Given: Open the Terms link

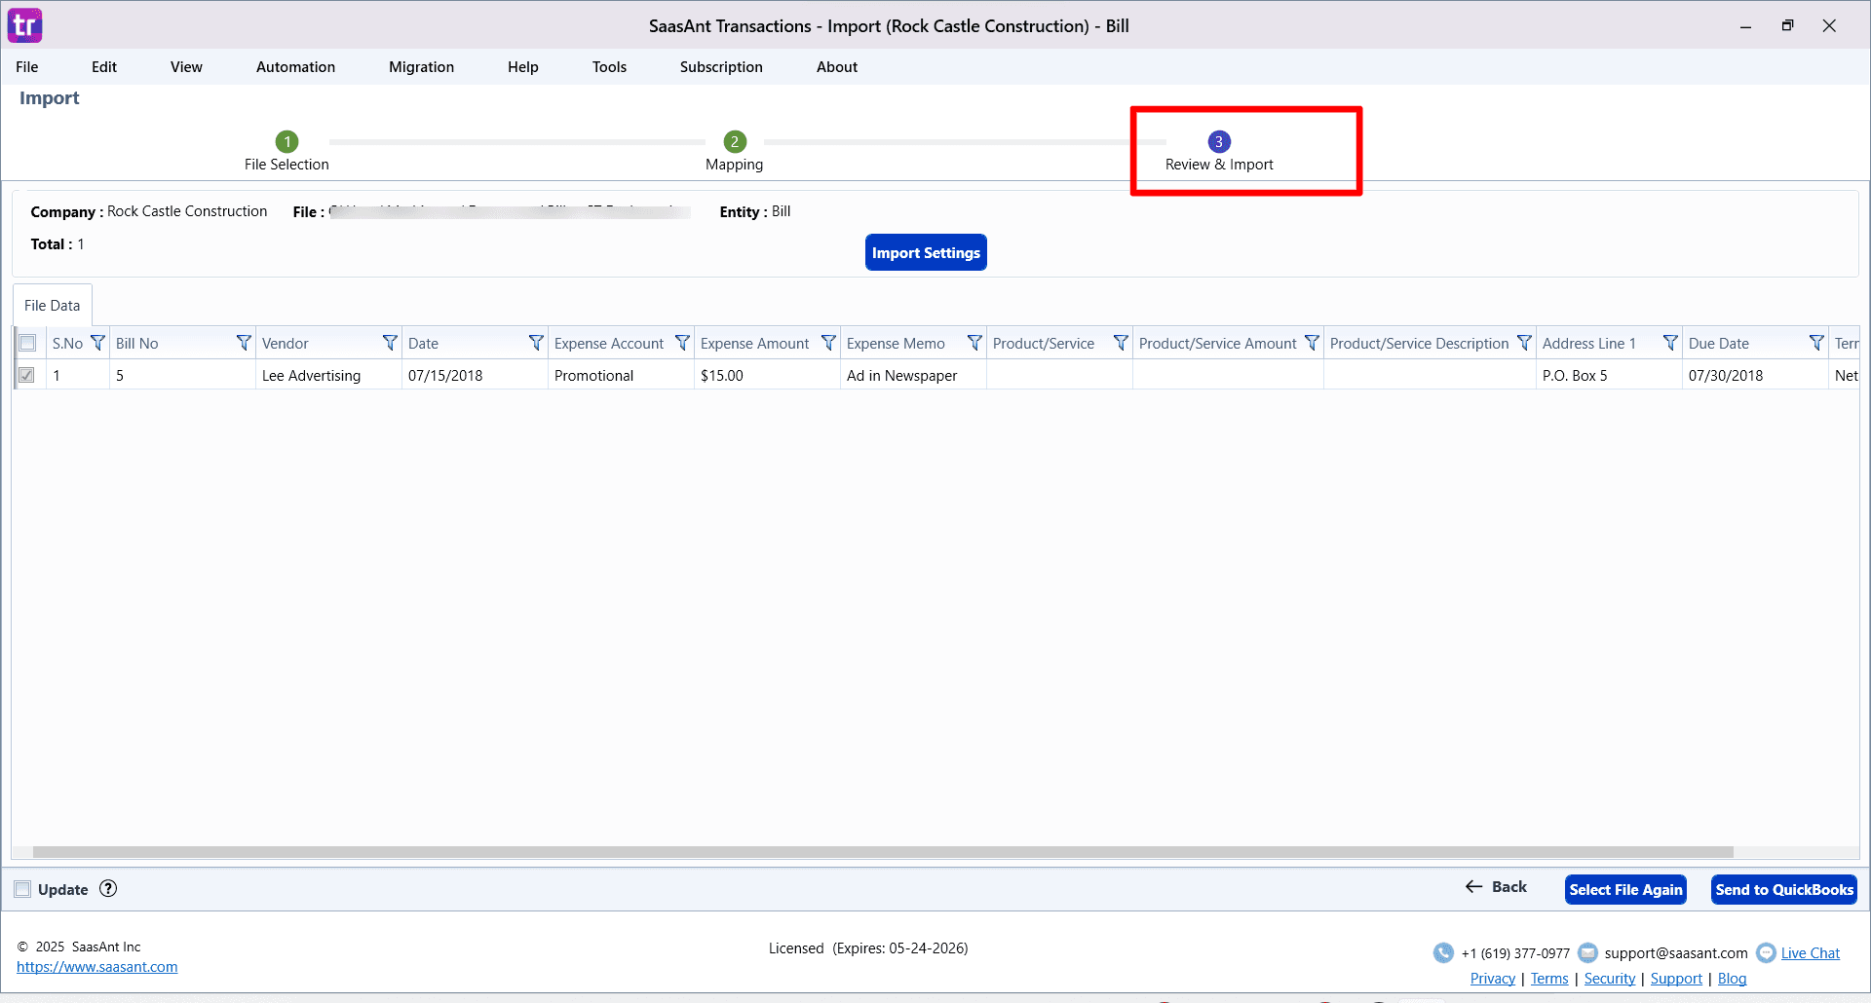Looking at the screenshot, I should click(1549, 979).
